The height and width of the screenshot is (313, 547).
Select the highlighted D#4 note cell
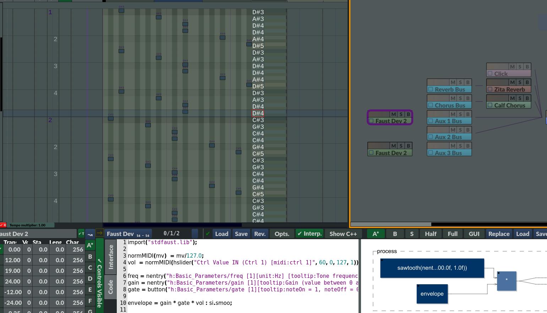pyautogui.click(x=258, y=114)
